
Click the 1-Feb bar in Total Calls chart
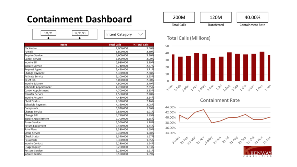[180, 69]
